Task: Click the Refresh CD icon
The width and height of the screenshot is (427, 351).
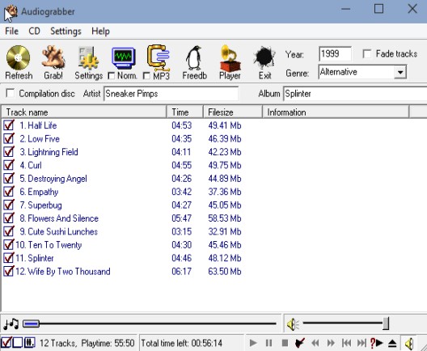Action: pos(19,57)
